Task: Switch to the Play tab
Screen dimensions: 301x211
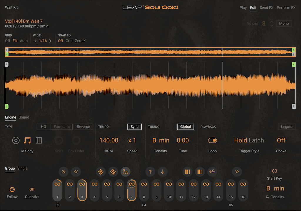Action: 243,8
